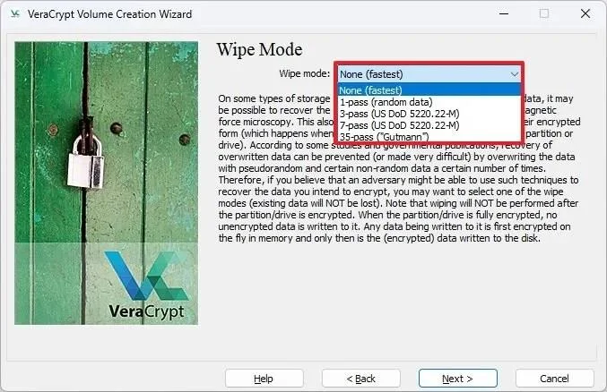This screenshot has width=607, height=392.
Task: Click the VeraCrypt padlock banner image
Action: (106, 183)
